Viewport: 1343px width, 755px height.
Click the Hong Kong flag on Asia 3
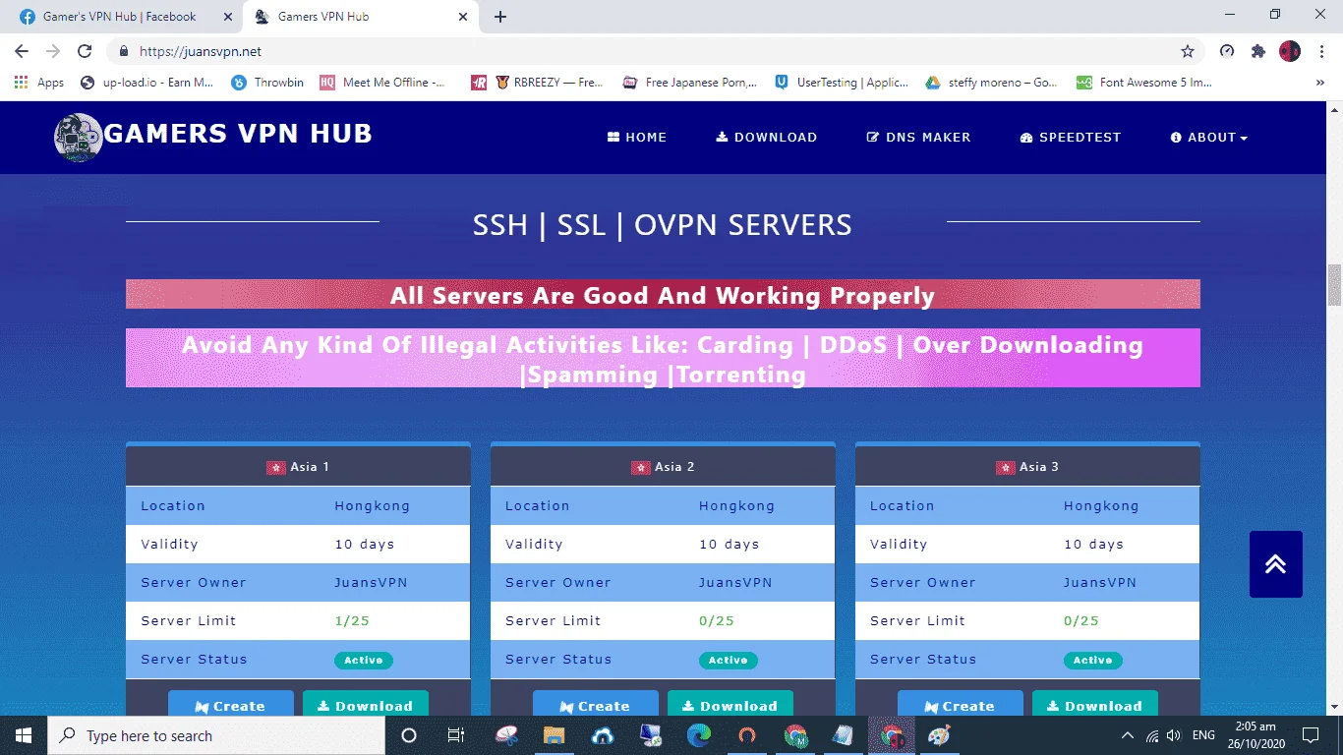click(1005, 468)
